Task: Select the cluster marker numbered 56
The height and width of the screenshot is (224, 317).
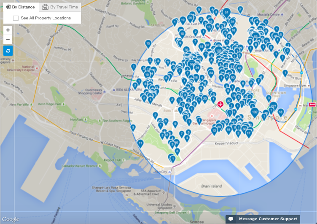Action: (x=191, y=65)
